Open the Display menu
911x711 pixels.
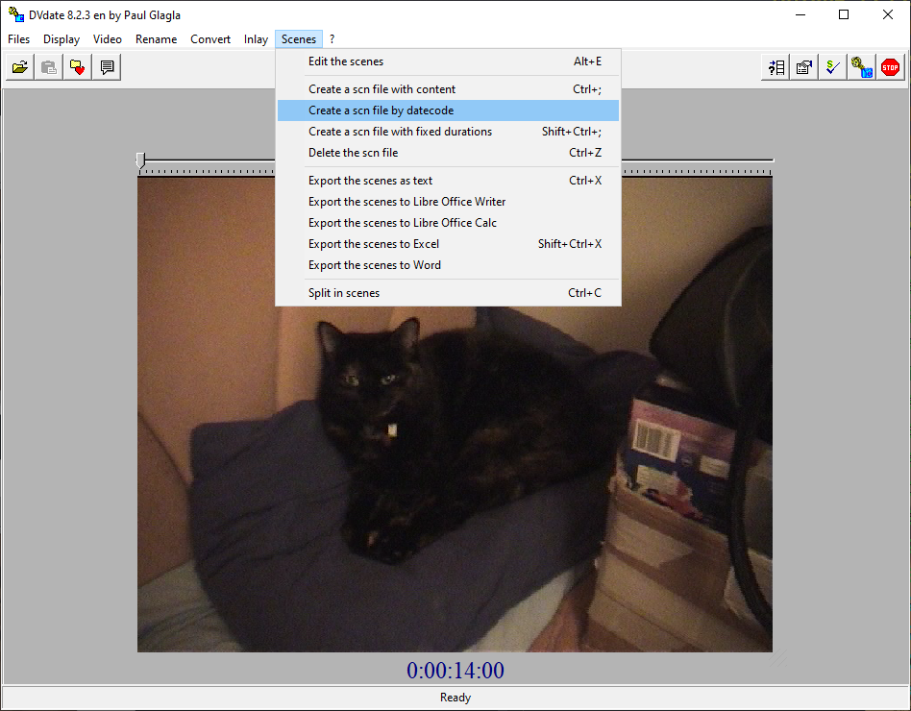coord(62,39)
